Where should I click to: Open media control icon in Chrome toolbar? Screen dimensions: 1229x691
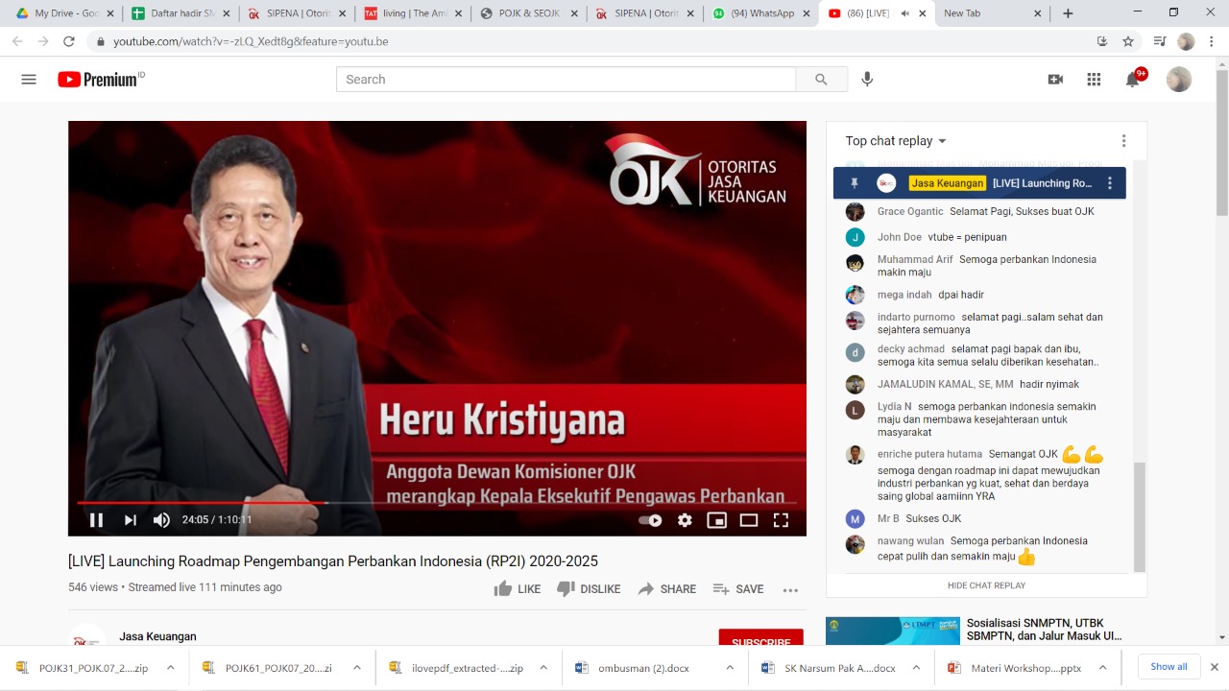1160,42
